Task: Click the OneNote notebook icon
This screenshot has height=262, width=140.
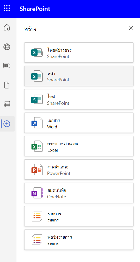Action: coord(37,193)
